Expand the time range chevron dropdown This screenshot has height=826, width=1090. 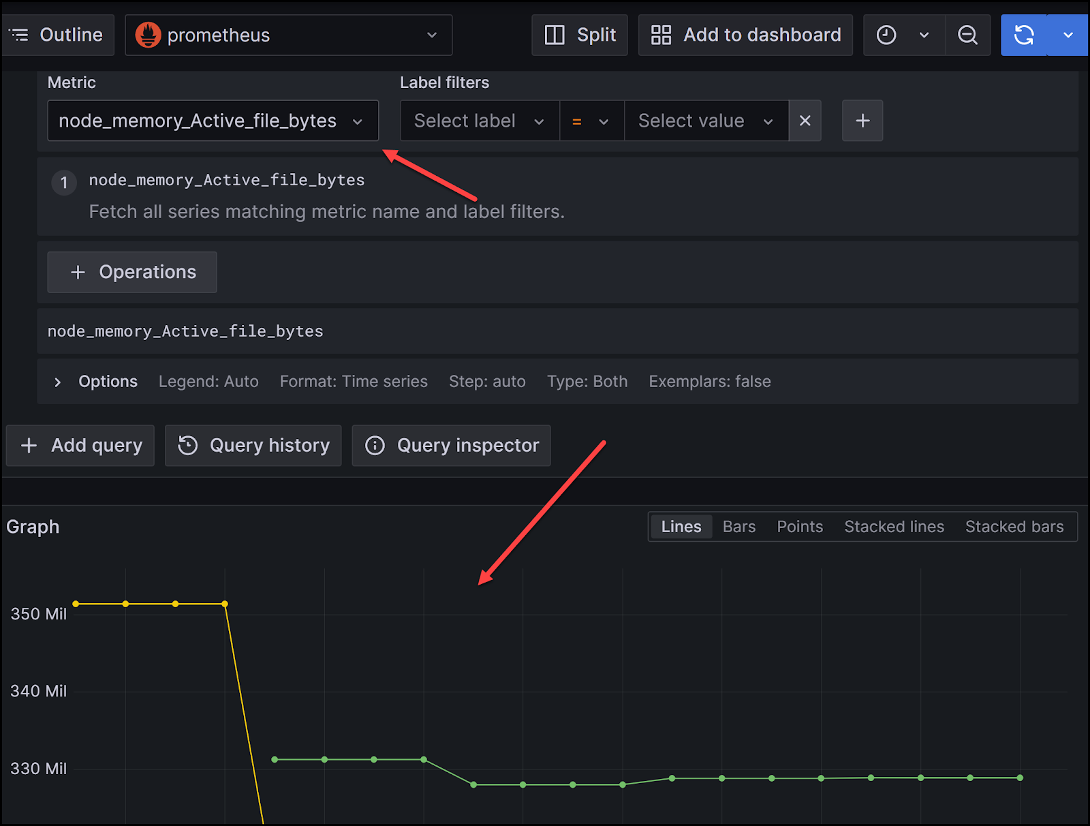(x=924, y=35)
